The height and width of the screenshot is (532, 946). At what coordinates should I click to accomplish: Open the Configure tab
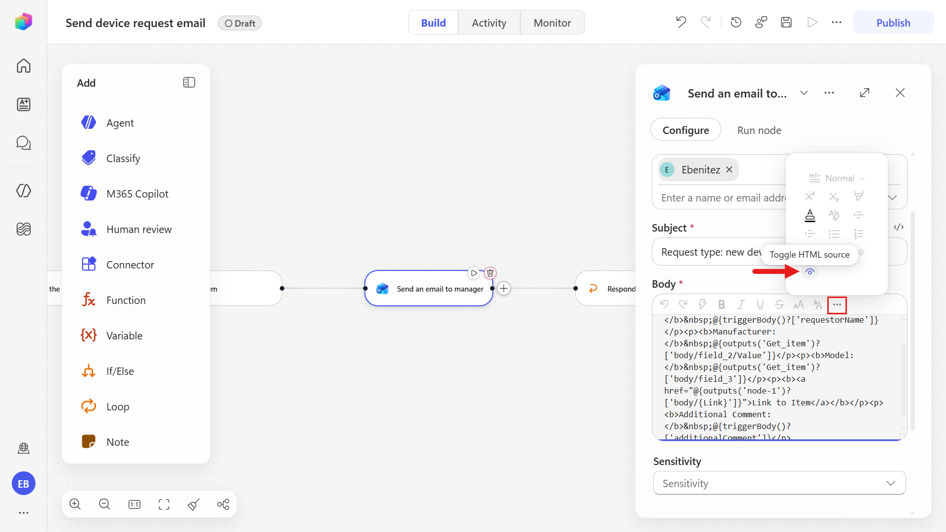click(686, 130)
